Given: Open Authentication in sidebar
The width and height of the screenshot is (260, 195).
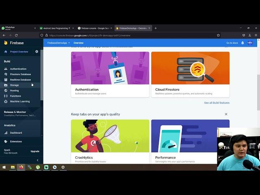Looking at the screenshot, I should coord(18,69).
